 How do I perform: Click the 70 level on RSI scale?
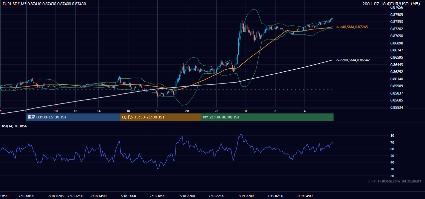(392, 142)
